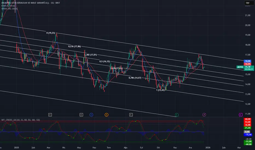Screen dimensions: 255x150
Task: Click the 20,00 price axis label
Action: [248, 25]
